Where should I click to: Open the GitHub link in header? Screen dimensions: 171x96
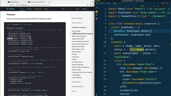[x=85, y=9]
